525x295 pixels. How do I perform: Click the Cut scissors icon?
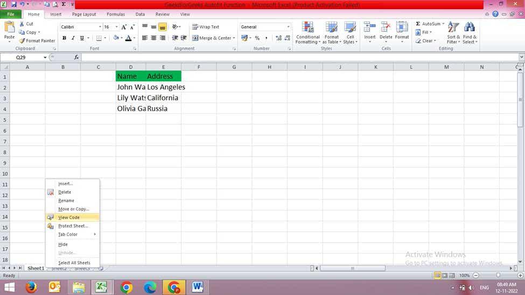(x=22, y=24)
